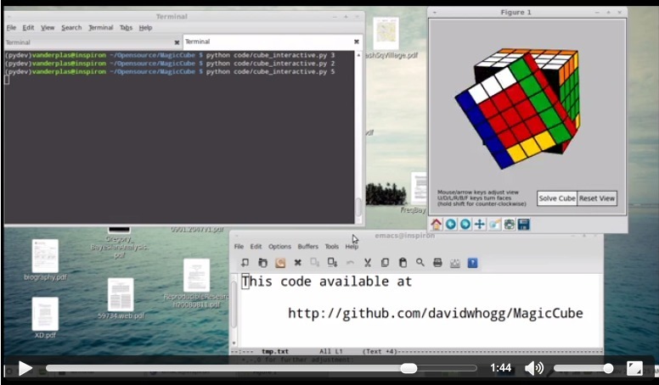Switch to the inactive grey Terminal tab
659x385 pixels.
pos(93,42)
